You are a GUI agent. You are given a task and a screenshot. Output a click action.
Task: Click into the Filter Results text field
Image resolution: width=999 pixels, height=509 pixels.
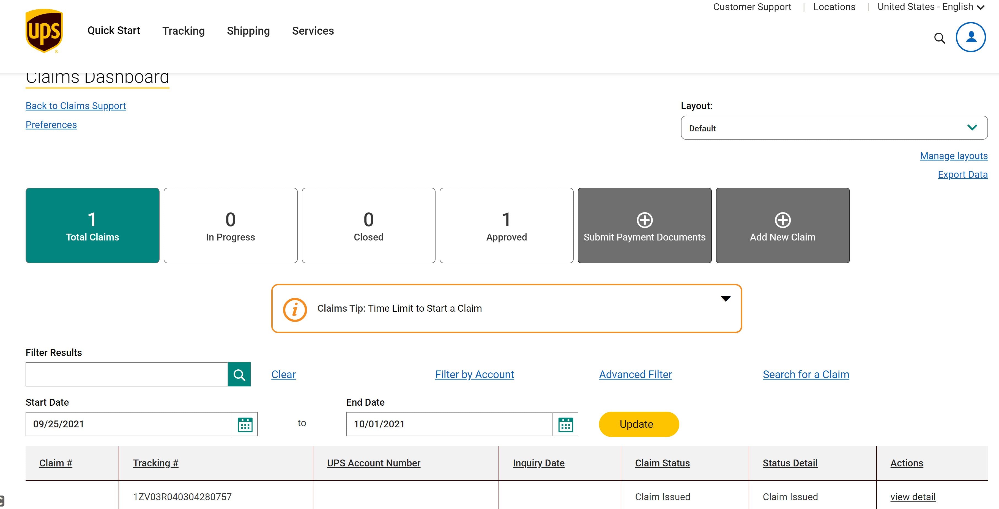(127, 374)
